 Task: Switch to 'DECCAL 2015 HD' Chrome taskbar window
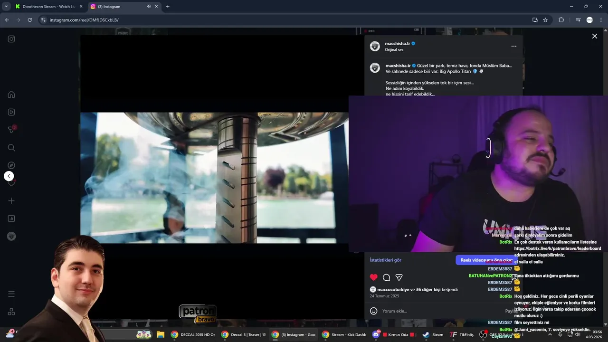click(x=193, y=334)
